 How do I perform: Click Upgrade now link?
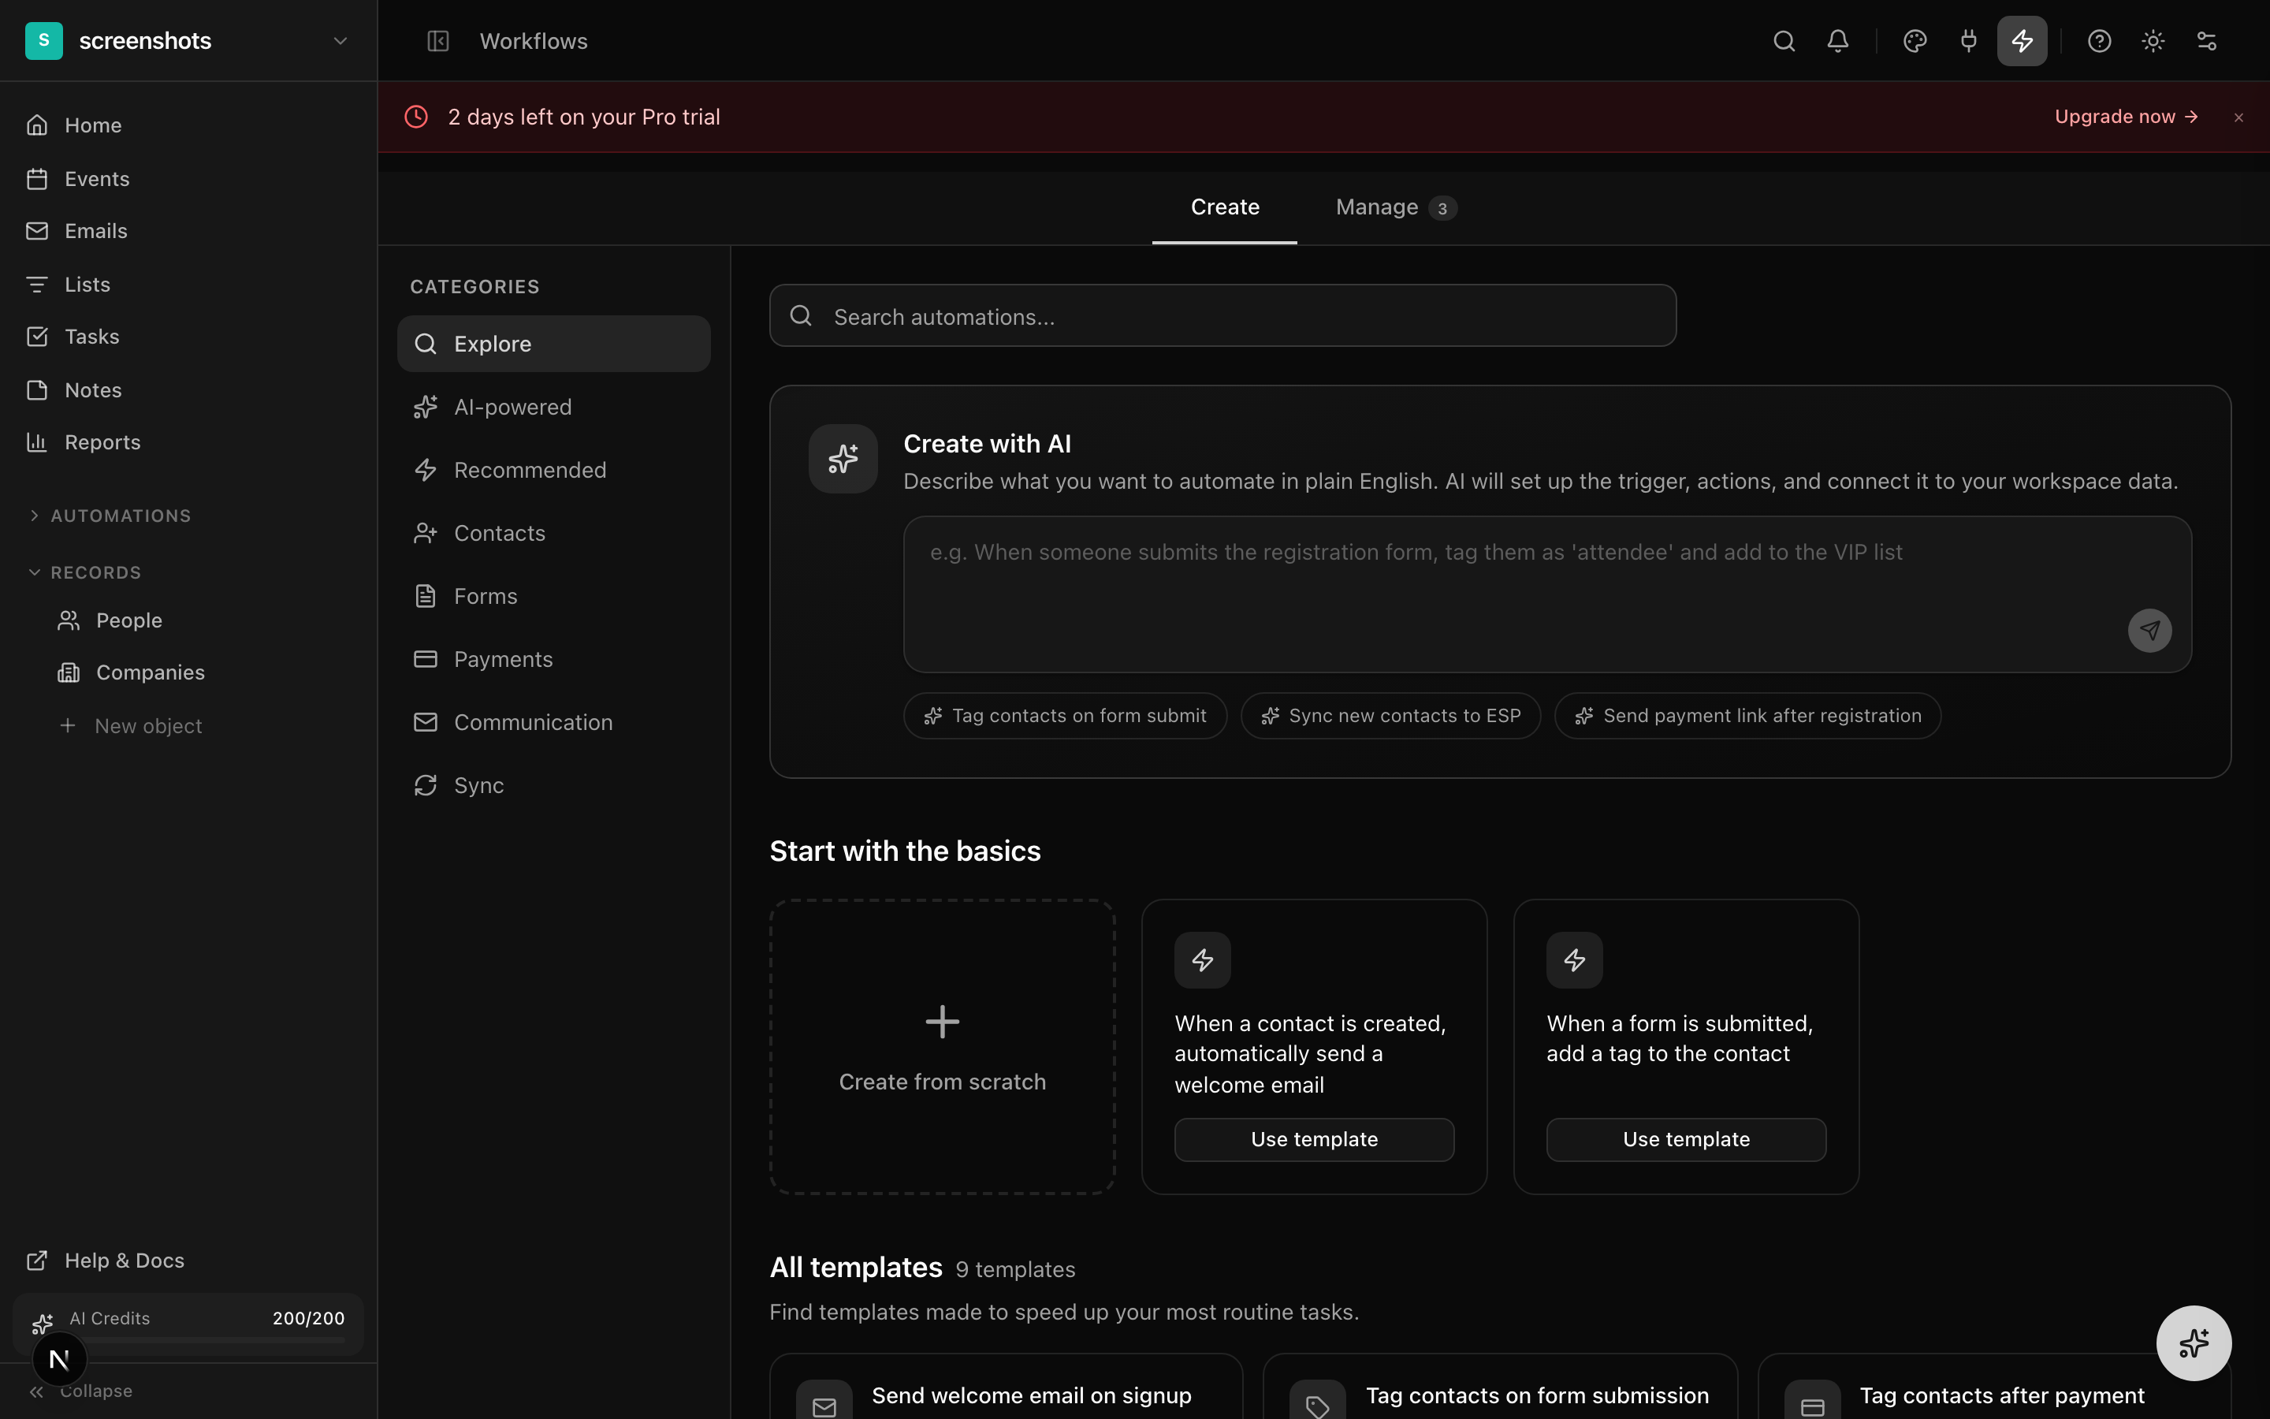click(x=2126, y=117)
